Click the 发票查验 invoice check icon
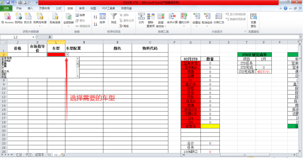The height and width of the screenshot is (158, 303). 253,16
